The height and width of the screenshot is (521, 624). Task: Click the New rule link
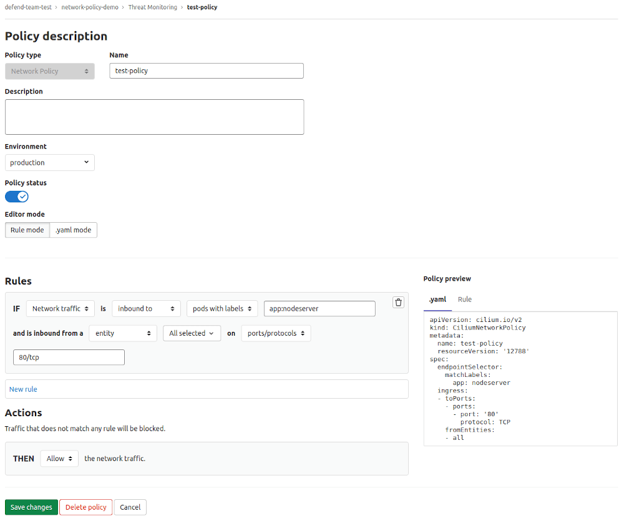click(x=23, y=389)
